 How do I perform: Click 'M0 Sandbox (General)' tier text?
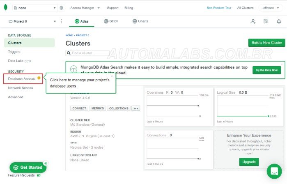87,125
